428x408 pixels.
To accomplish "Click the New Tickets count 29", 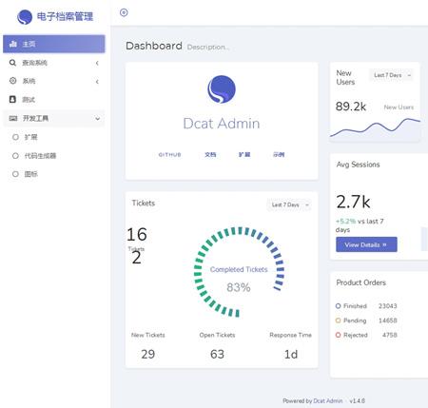I will point(148,354).
